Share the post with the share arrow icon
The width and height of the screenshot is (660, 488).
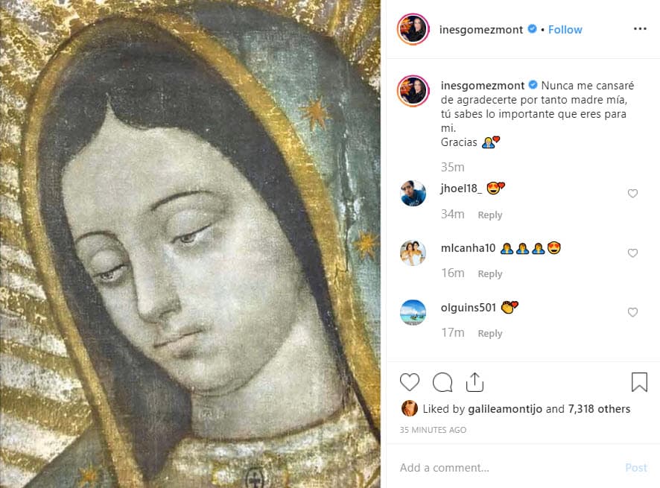(x=475, y=381)
